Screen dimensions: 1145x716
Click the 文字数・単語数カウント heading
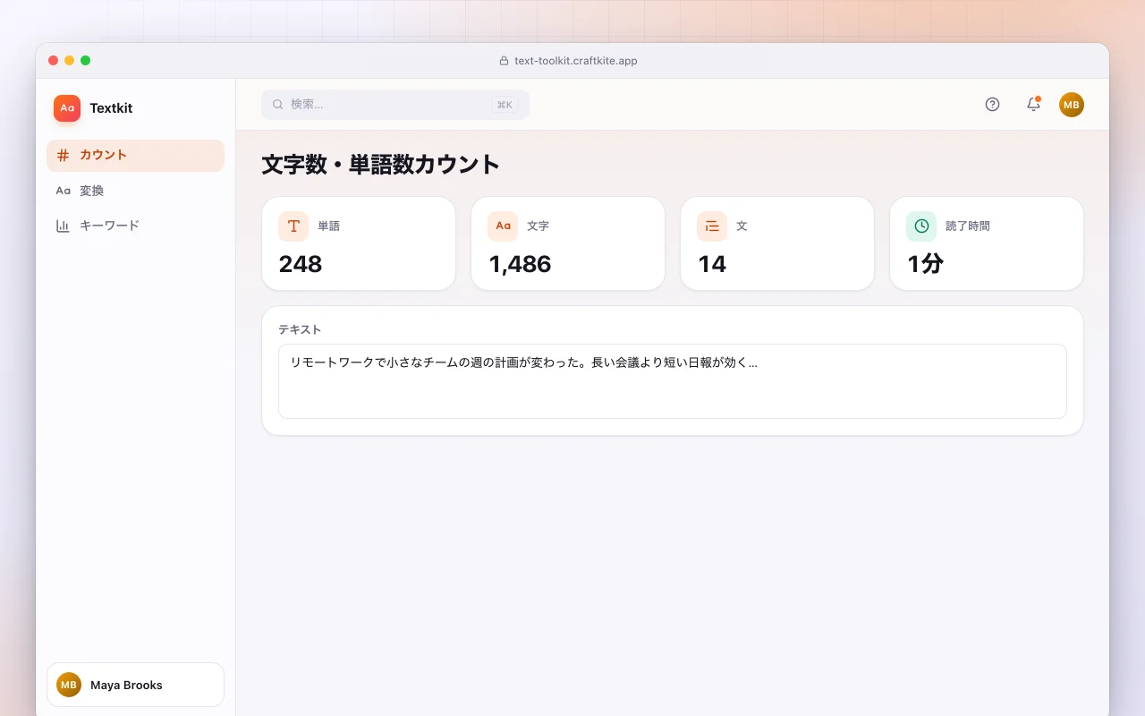381,165
